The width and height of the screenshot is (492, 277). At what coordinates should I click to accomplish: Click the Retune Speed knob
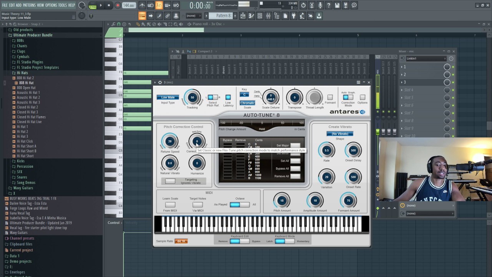click(170, 141)
